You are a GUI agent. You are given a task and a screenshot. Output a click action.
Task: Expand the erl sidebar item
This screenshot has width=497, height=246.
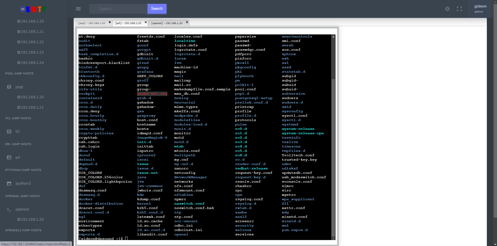pos(18,158)
